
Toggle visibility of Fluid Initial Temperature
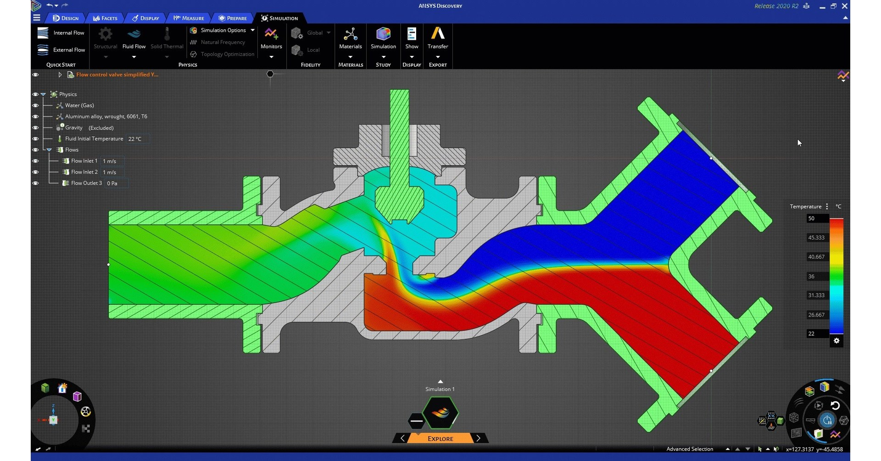tap(35, 139)
